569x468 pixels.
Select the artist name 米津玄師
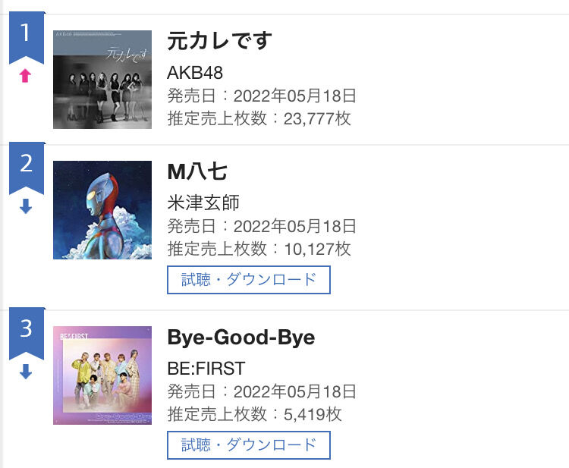[x=203, y=203]
